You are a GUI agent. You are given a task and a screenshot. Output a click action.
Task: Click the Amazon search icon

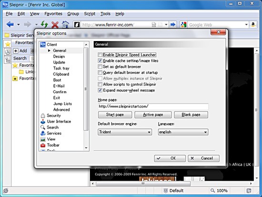click(x=253, y=25)
